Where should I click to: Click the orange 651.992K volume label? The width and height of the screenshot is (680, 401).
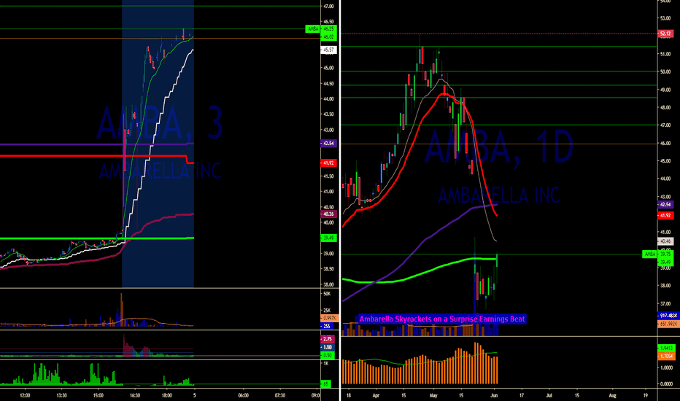(668, 324)
